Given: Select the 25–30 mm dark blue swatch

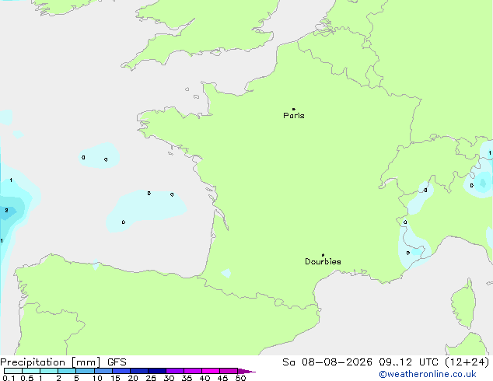Looking at the screenshot, I should (156, 371).
